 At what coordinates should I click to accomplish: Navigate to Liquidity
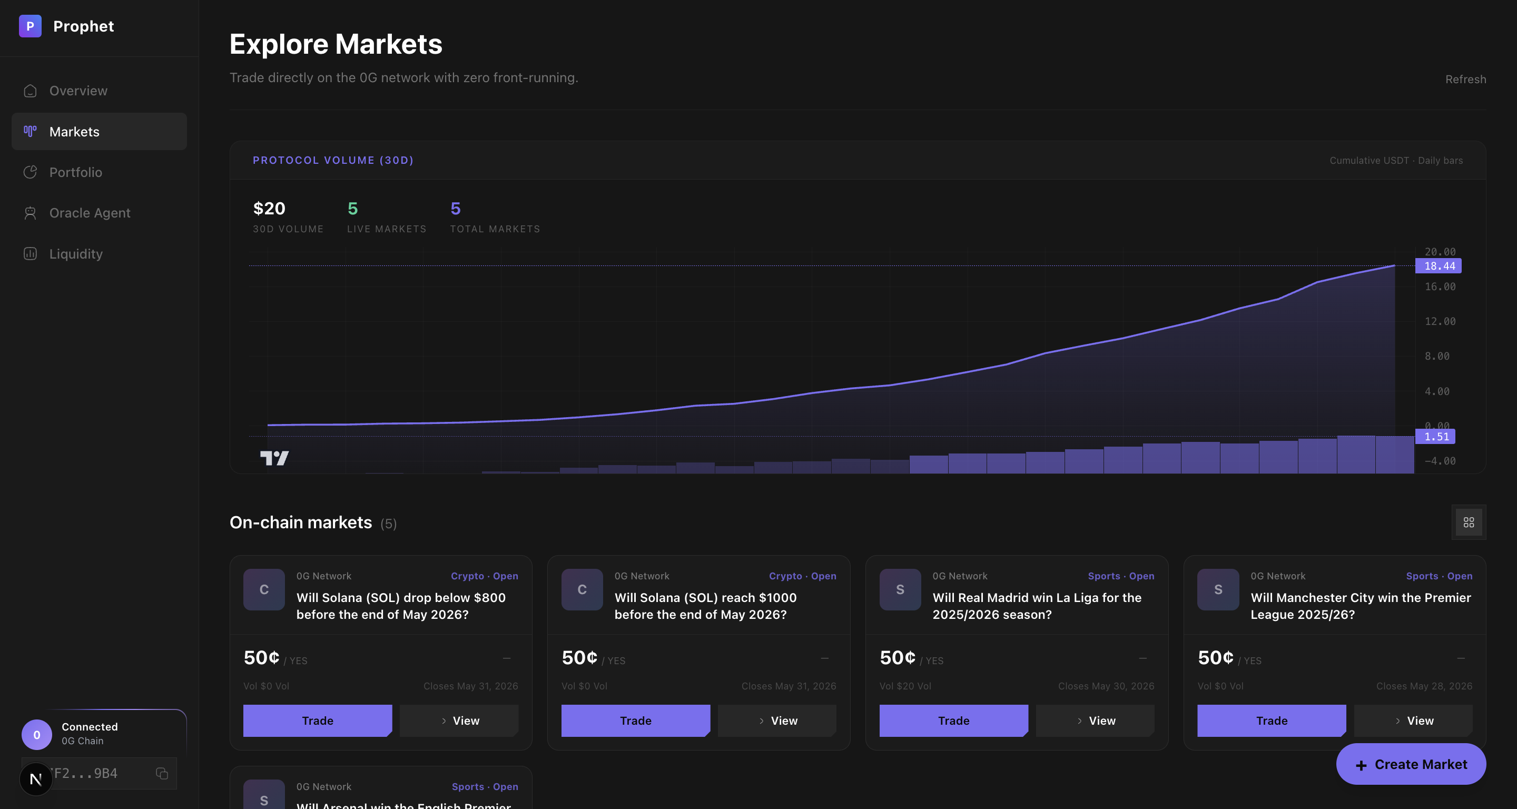99,254
